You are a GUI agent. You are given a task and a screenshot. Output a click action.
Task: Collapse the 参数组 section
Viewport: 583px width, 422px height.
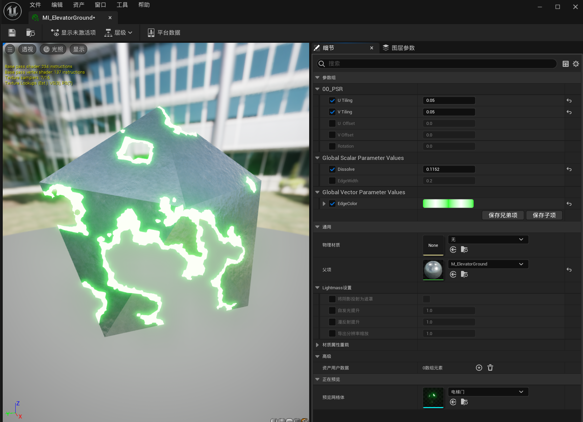pos(317,77)
